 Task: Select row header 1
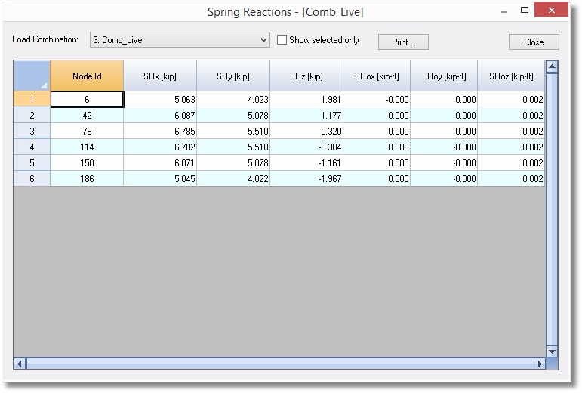[x=32, y=99]
